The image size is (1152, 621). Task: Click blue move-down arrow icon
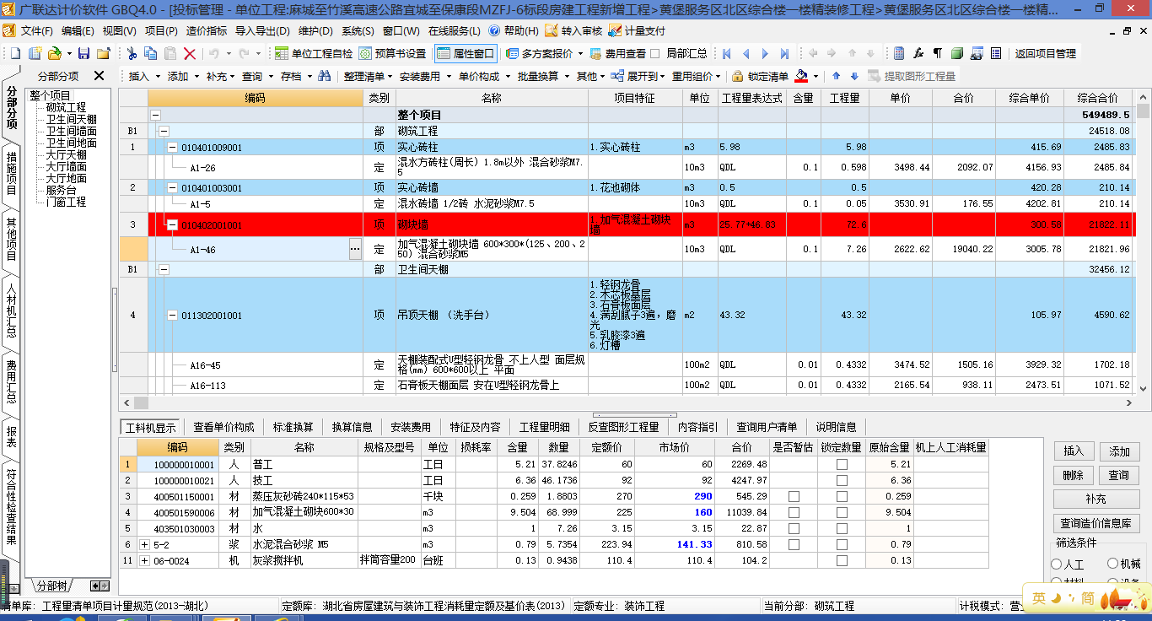click(x=854, y=76)
